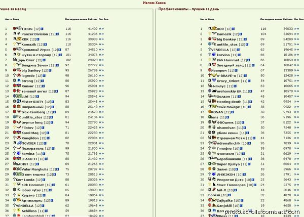
Task: Click clan emblem before Сокральный
Action: pyautogui.click(x=19, y=106)
